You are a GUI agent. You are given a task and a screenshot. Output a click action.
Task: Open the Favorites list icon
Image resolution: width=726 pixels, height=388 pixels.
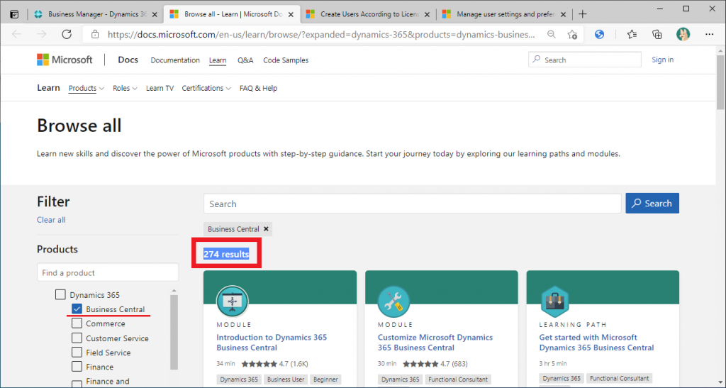coord(632,34)
